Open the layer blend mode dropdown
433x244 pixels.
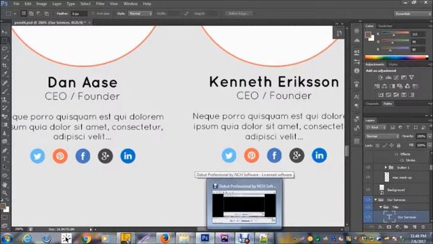tap(382, 136)
